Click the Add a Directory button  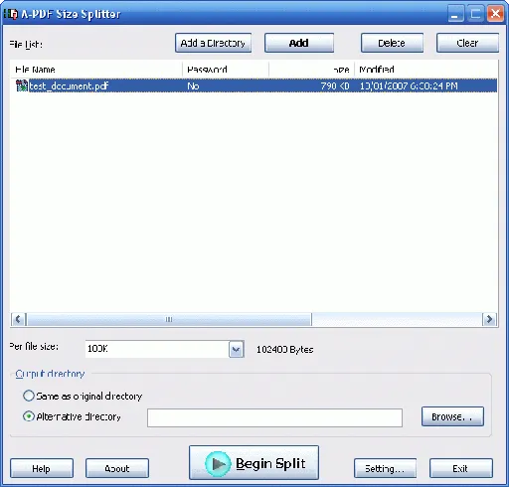(213, 43)
